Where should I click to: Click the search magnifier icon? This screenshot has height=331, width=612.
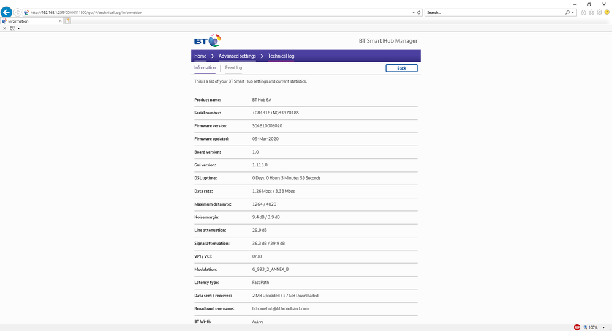pos(567,12)
